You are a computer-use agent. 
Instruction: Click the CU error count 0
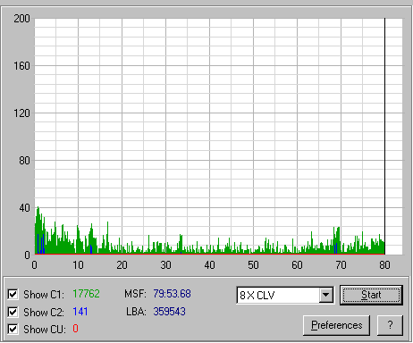pyautogui.click(x=76, y=329)
